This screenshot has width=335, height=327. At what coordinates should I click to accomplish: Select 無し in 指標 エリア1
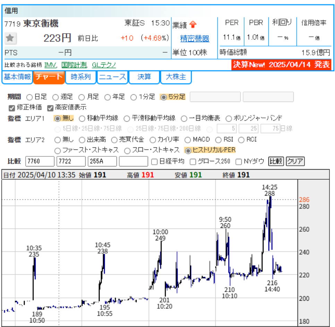pyautogui.click(x=57, y=119)
